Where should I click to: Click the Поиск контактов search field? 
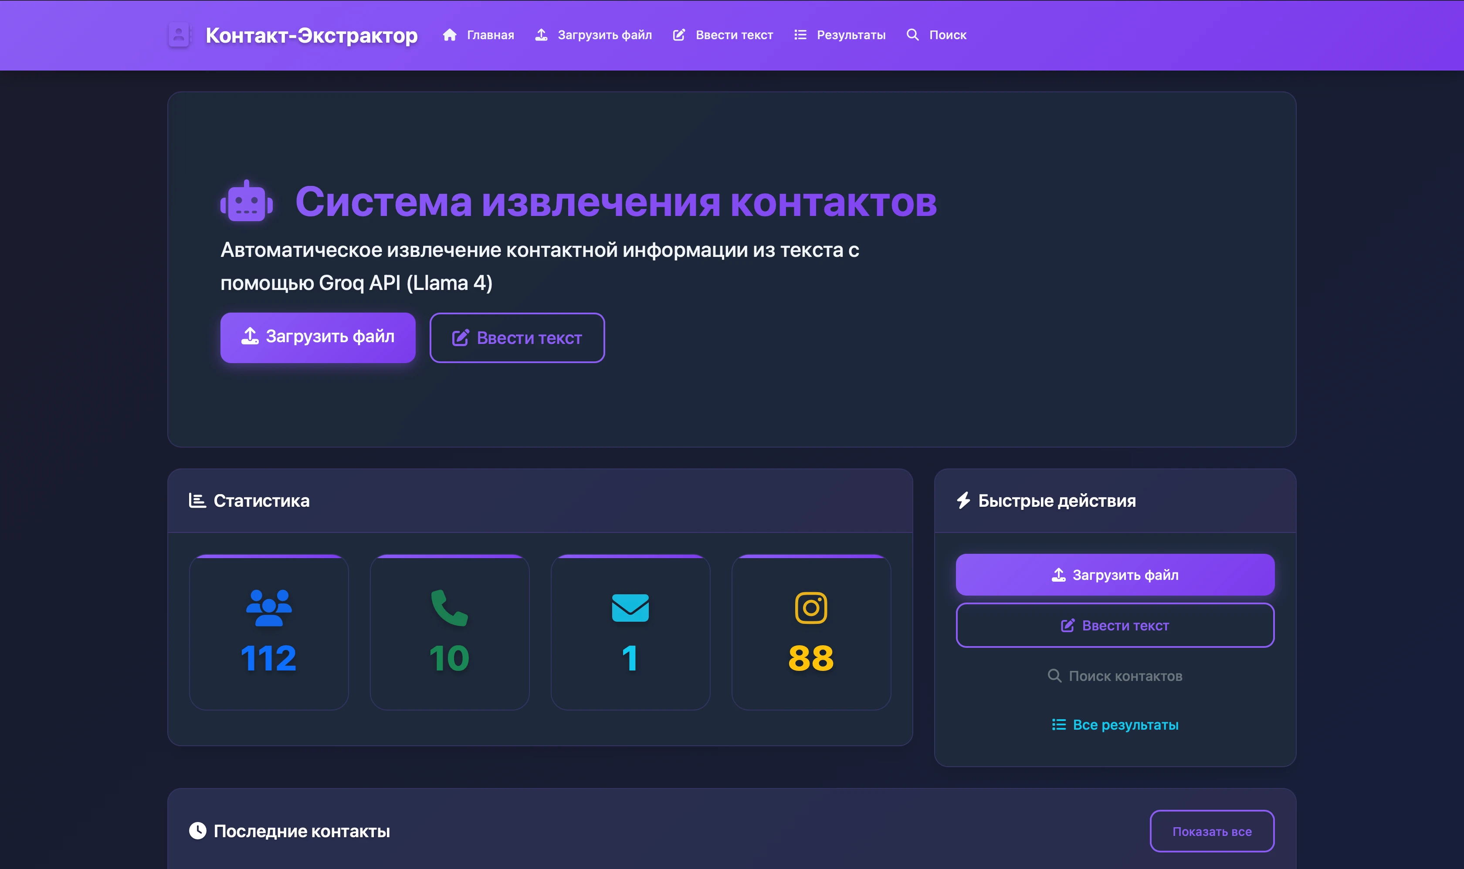coord(1114,675)
